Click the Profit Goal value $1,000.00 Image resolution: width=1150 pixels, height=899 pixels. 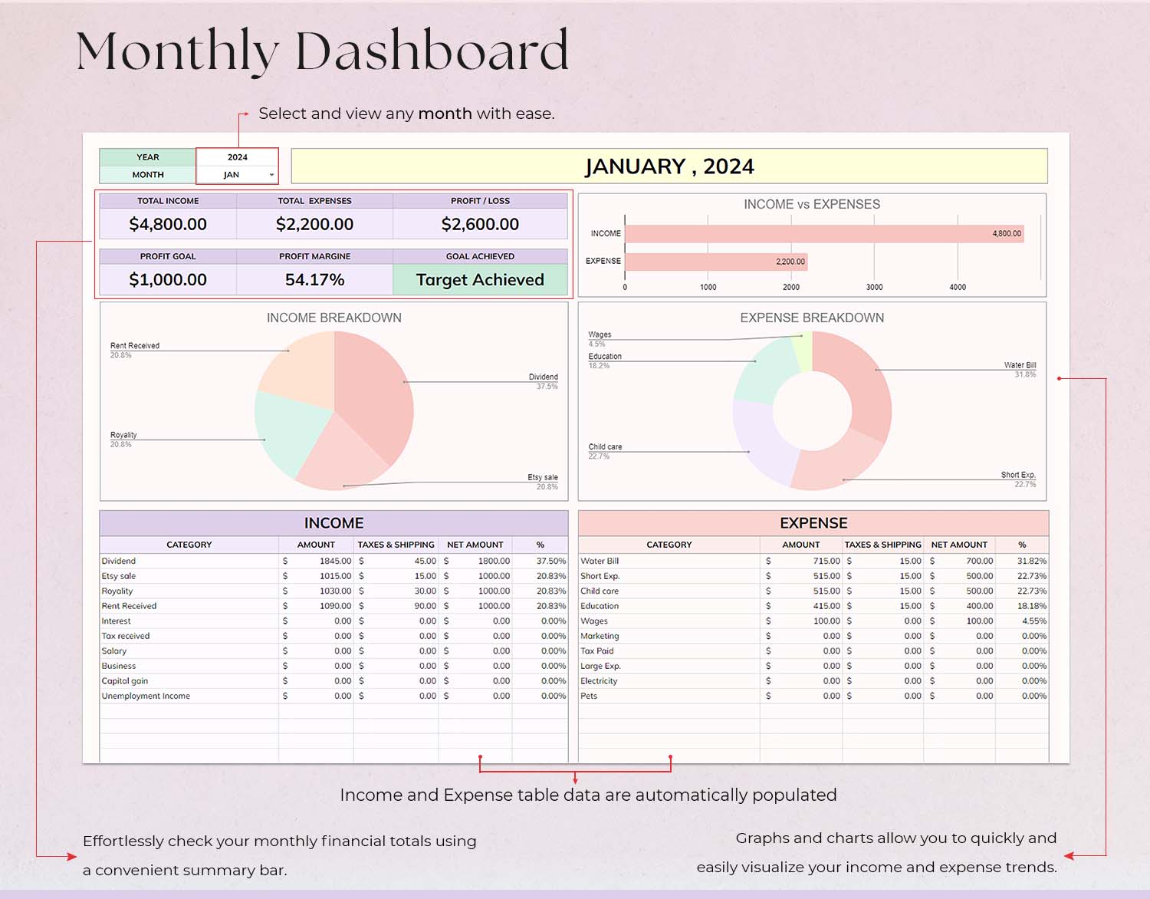click(168, 280)
